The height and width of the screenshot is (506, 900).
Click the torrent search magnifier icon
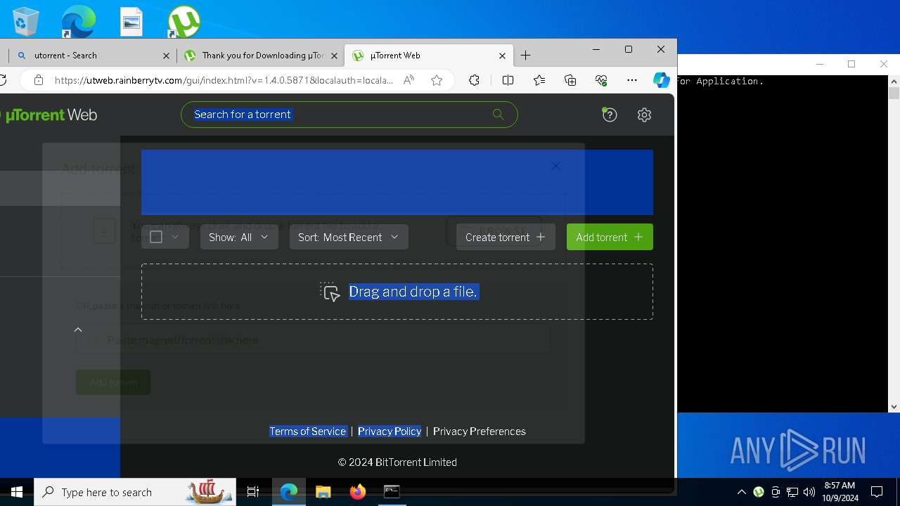click(499, 115)
